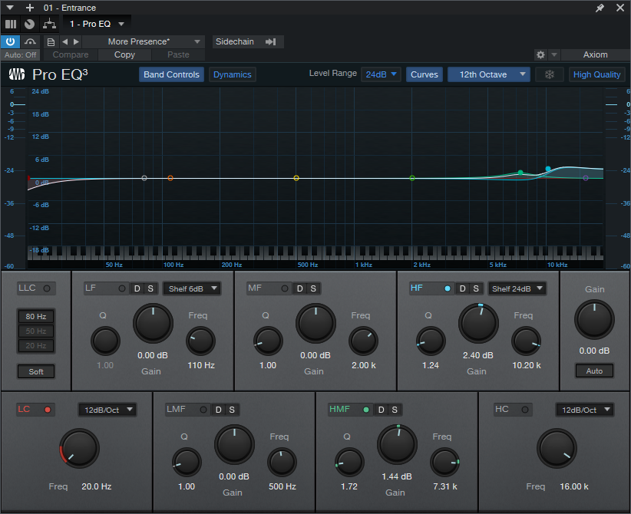631x514 pixels.
Task: Disable the HF band toggle
Action: click(x=447, y=288)
